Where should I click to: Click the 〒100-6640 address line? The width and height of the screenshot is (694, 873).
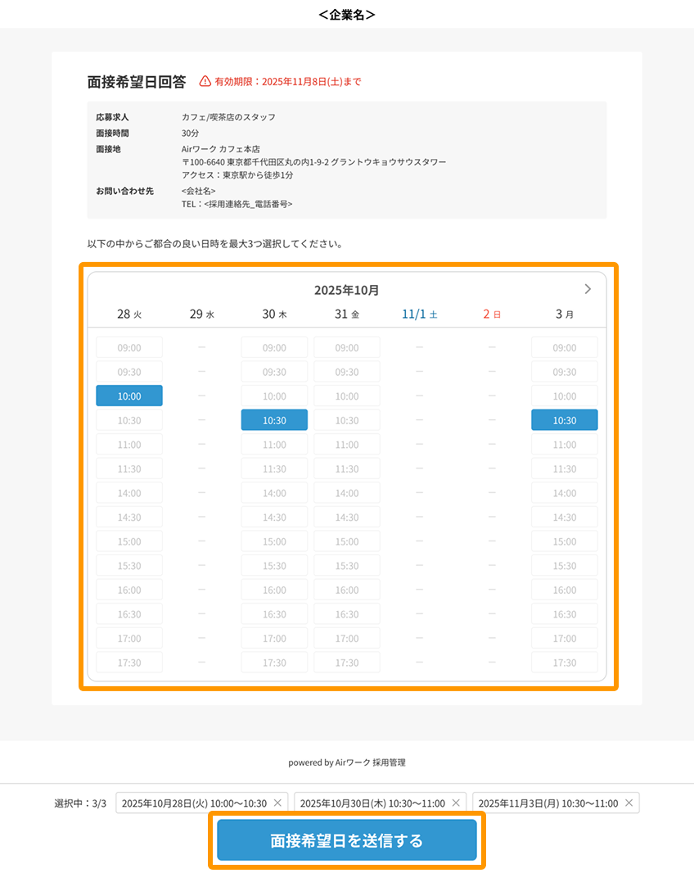pos(314,162)
